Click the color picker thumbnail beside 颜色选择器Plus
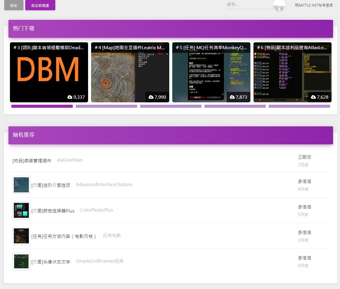 pyautogui.click(x=21, y=210)
